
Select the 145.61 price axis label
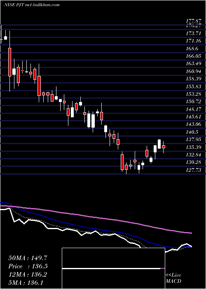pos(193,117)
